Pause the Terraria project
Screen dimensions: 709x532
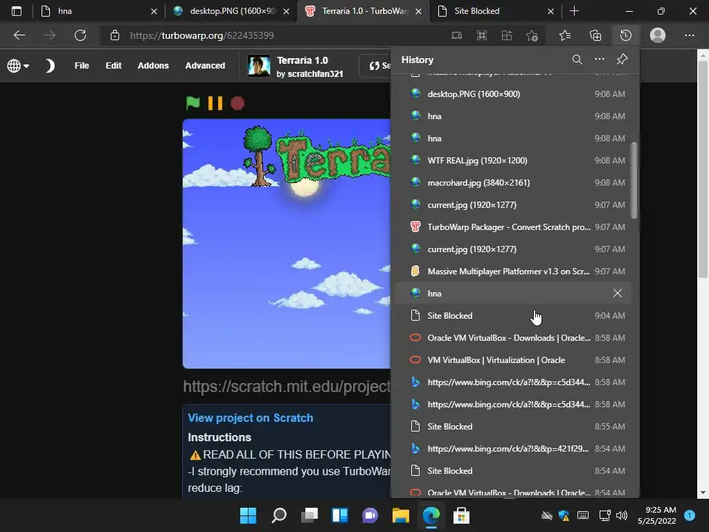tap(215, 103)
